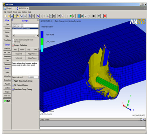Image resolution: width=150 pixels, height=137 pixels.
Task: Click the New group button
Action: click(x=15, y=50)
